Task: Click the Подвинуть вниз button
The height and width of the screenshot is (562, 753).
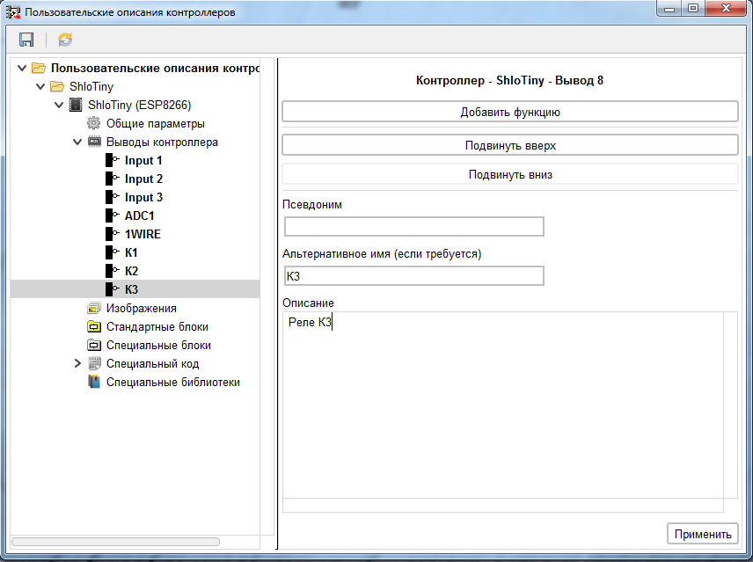Action: click(510, 175)
